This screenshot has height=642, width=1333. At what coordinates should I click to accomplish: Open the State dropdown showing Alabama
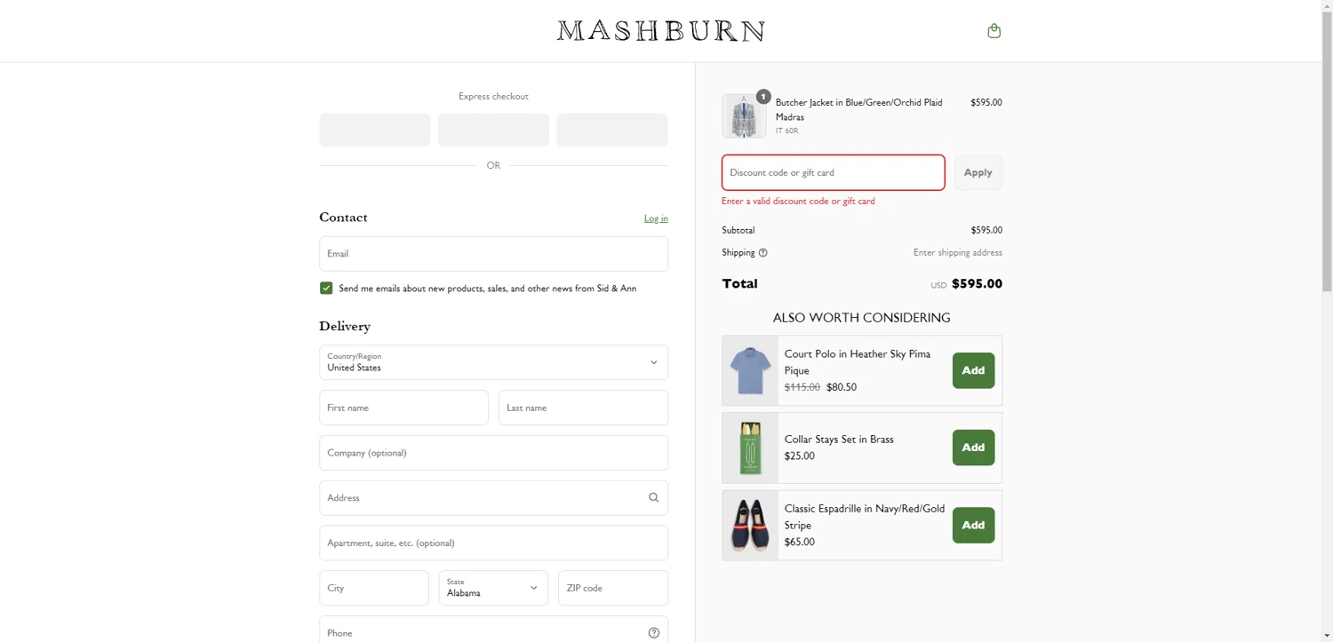point(493,588)
